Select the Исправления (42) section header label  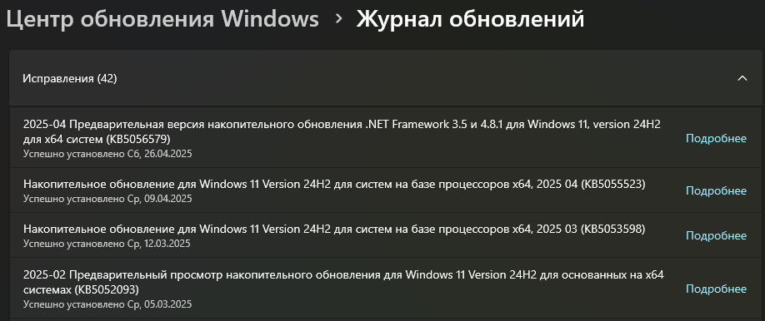pos(70,78)
